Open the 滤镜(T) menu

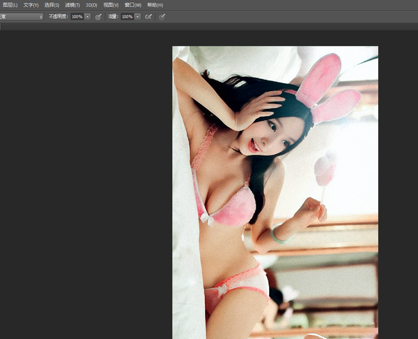click(72, 5)
